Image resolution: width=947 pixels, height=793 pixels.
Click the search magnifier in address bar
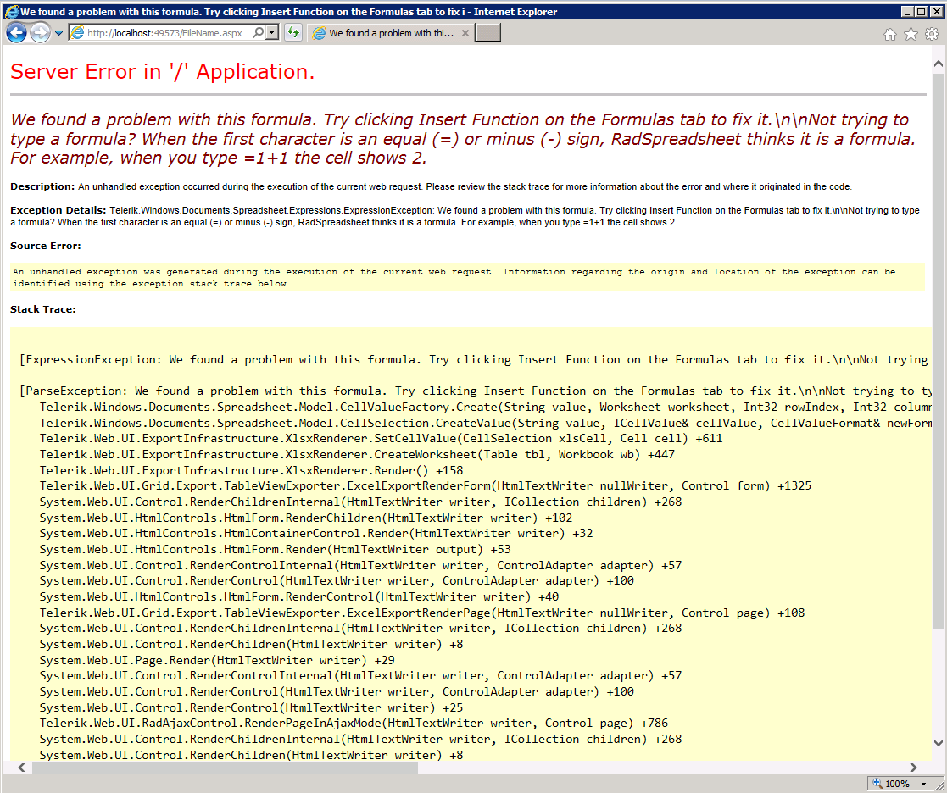pyautogui.click(x=259, y=32)
